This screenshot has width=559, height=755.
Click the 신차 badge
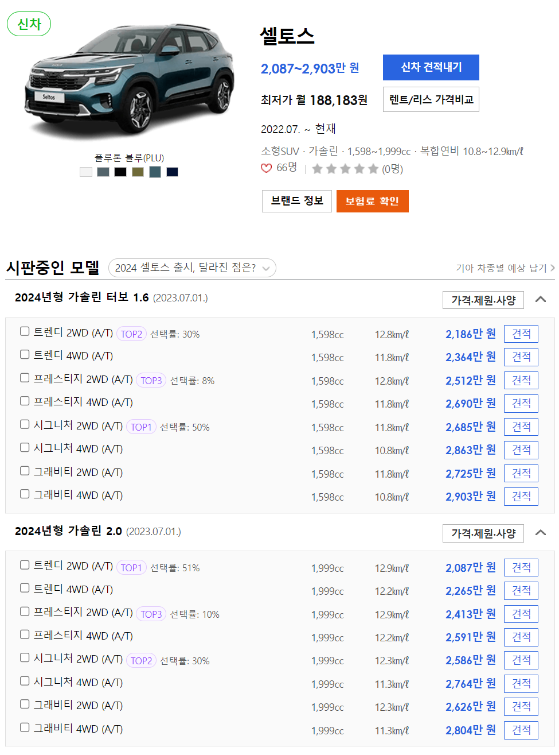(29, 24)
